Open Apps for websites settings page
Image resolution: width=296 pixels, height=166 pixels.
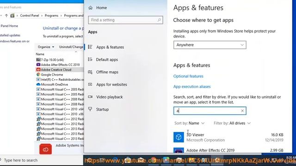coord(111,84)
